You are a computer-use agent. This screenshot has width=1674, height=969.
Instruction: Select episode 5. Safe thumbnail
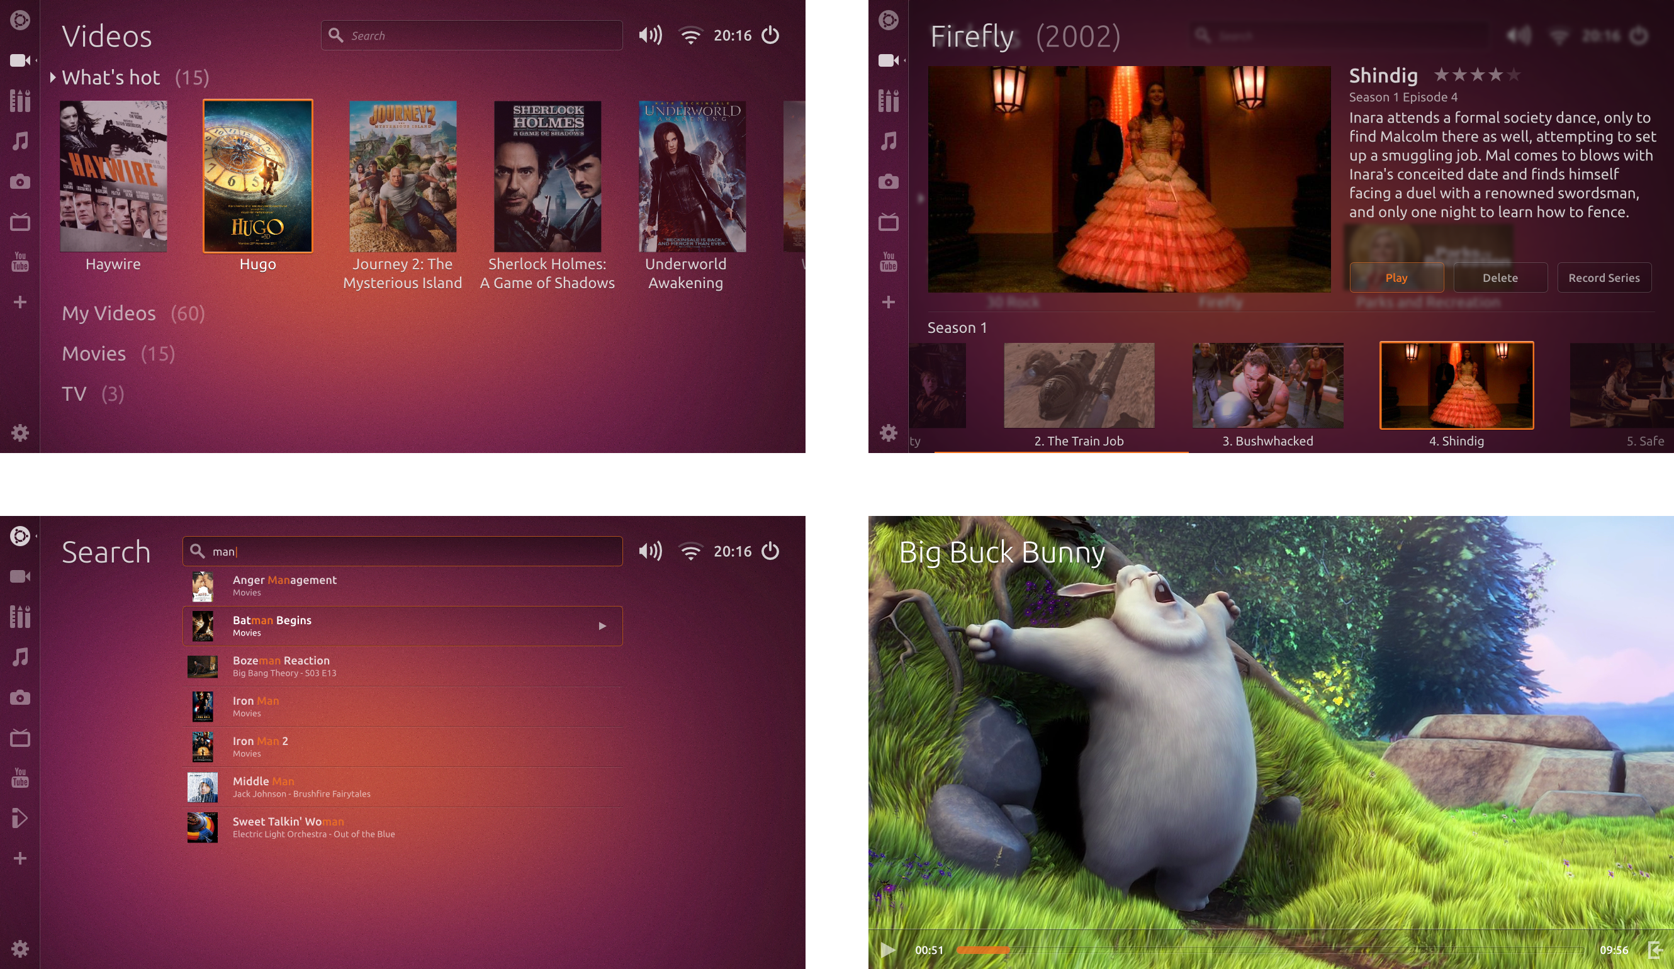tap(1621, 385)
